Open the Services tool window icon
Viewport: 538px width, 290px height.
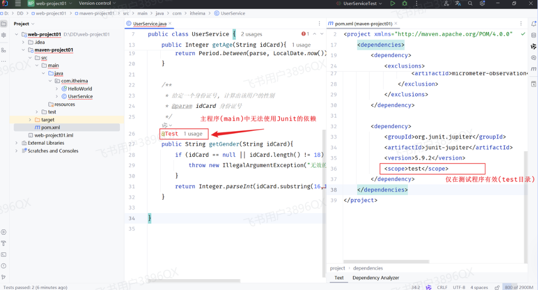4,232
